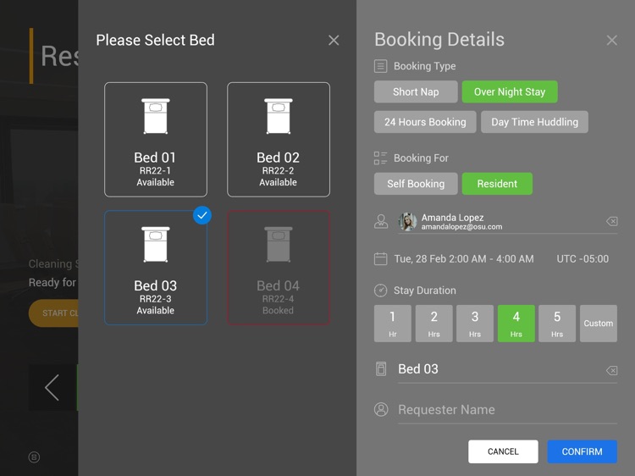
Task: Set stay duration to 2 Hrs
Action: click(x=433, y=324)
